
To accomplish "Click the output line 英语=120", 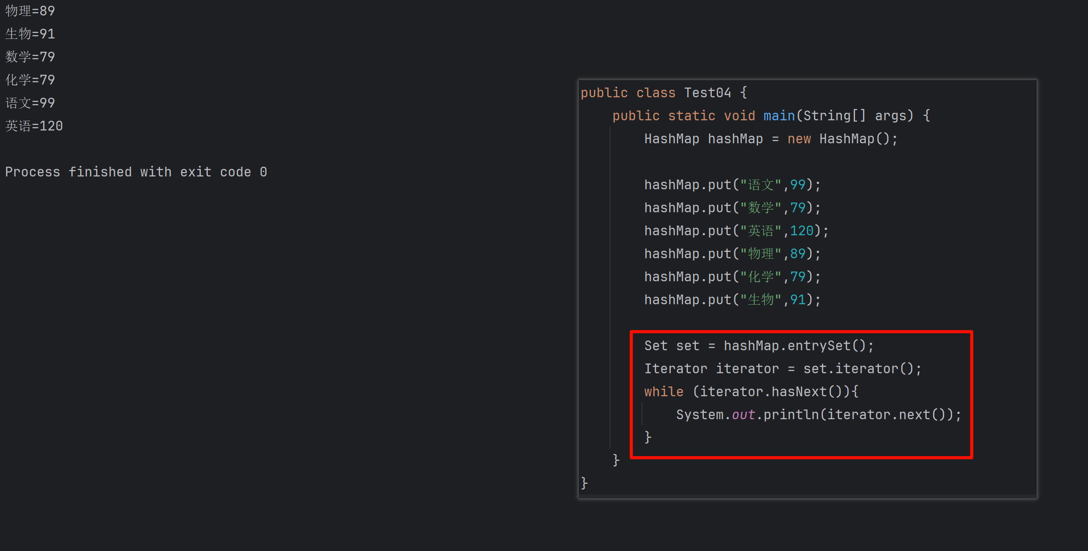I will (34, 126).
